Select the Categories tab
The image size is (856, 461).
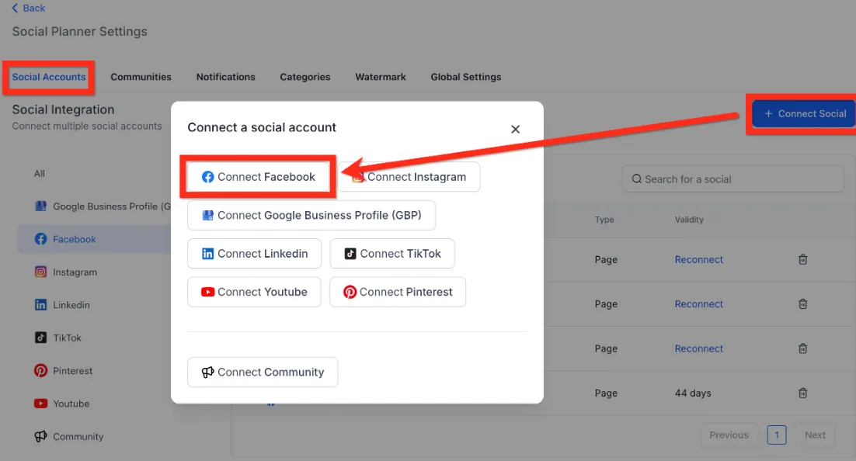(x=304, y=77)
